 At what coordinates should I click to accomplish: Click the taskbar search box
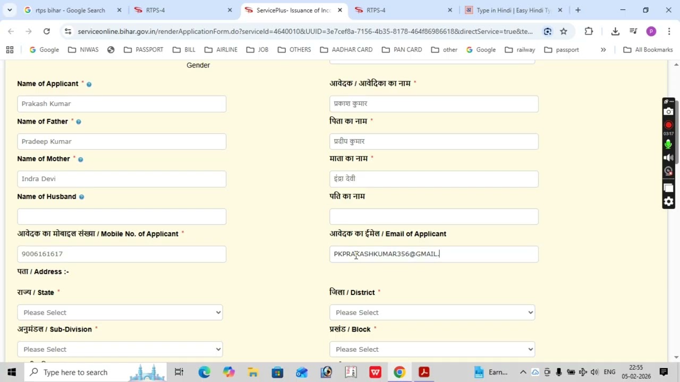click(x=95, y=372)
